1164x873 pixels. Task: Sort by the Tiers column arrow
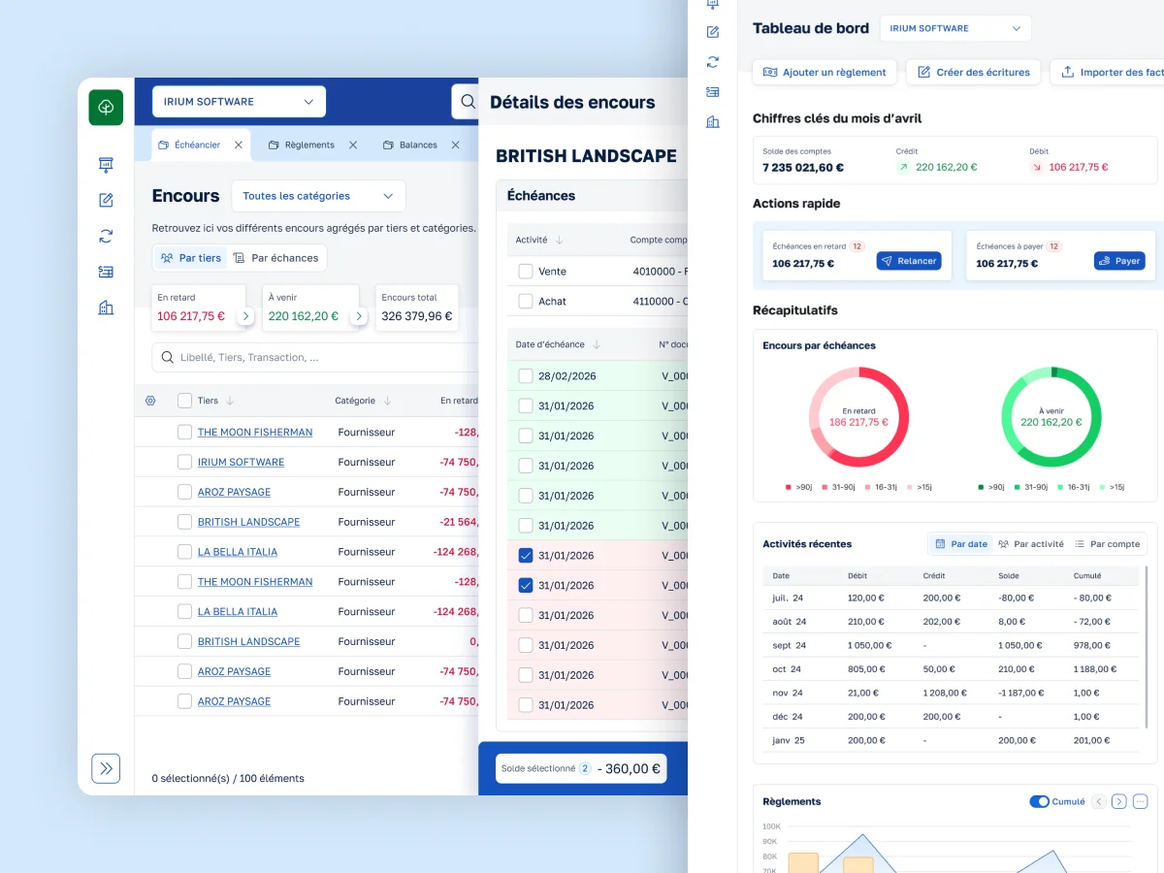230,401
